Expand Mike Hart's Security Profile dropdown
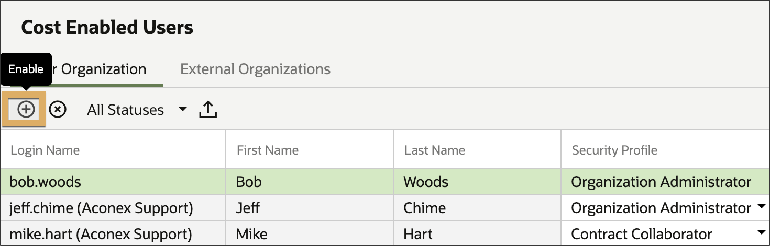 tap(761, 233)
